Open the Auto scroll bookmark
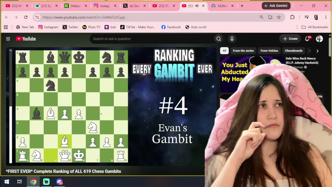Viewport: 332px width, 187px height. [196, 27]
